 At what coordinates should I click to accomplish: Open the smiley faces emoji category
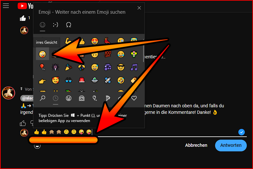pyautogui.click(x=69, y=98)
